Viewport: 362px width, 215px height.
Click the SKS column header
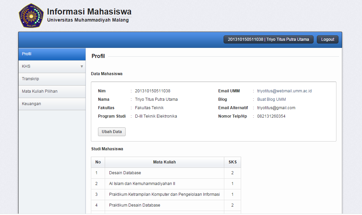pos(232,162)
